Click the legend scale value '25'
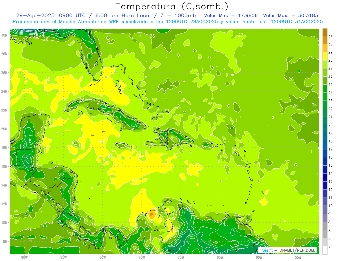 [x=331, y=84]
